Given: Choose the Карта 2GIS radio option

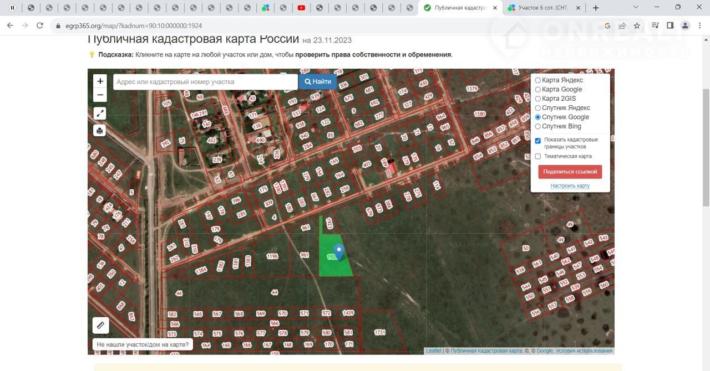Looking at the screenshot, I should coord(537,99).
